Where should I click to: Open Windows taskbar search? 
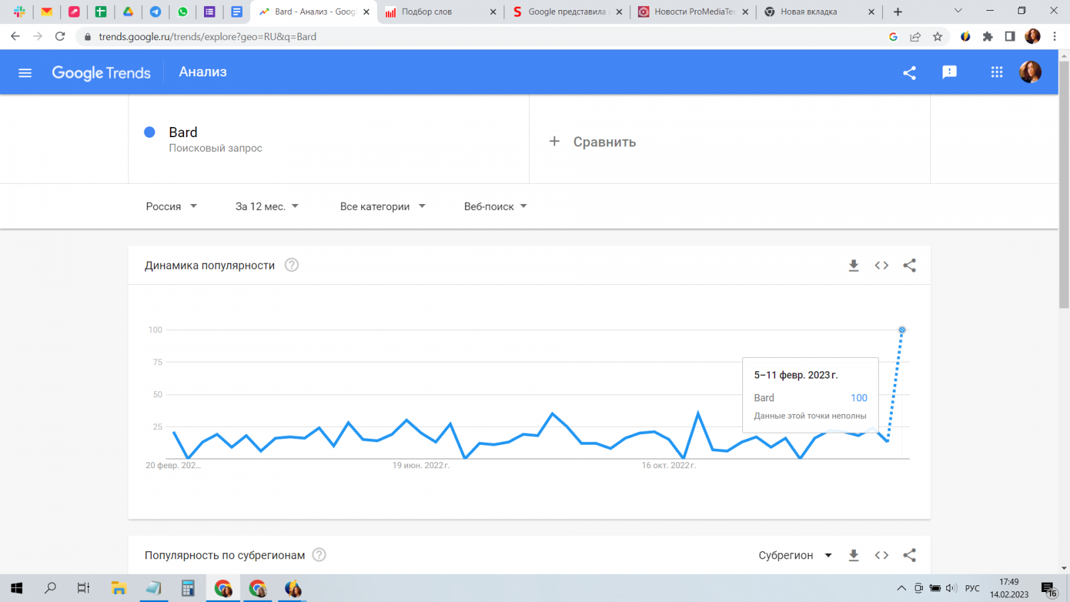pyautogui.click(x=50, y=588)
